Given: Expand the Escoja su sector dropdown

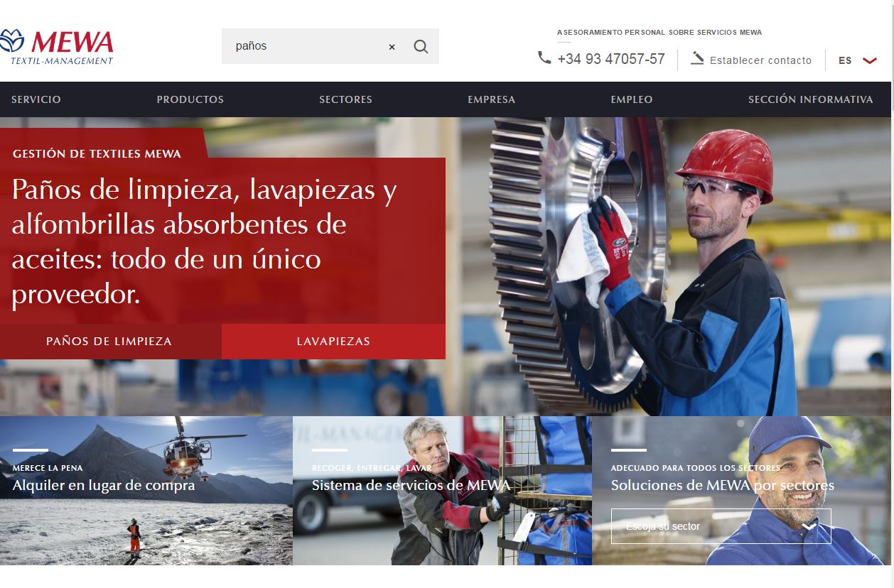Looking at the screenshot, I should pos(721,526).
